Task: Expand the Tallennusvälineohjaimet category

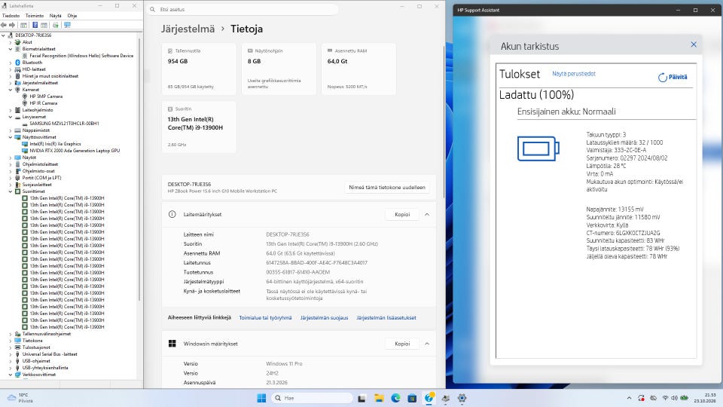Action: coord(11,334)
